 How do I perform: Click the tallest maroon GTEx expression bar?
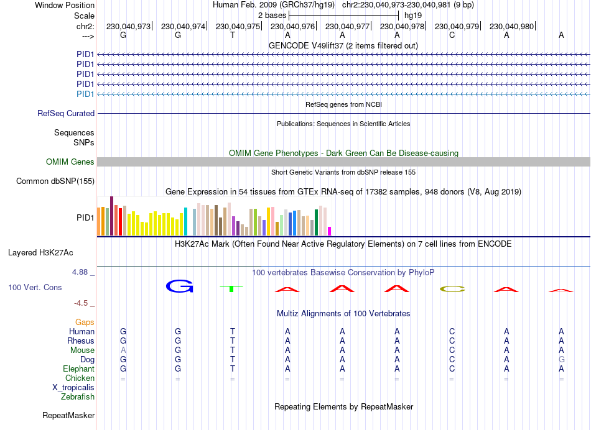point(111,216)
